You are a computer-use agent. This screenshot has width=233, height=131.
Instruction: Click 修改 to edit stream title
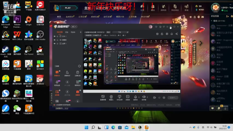pos(108,32)
